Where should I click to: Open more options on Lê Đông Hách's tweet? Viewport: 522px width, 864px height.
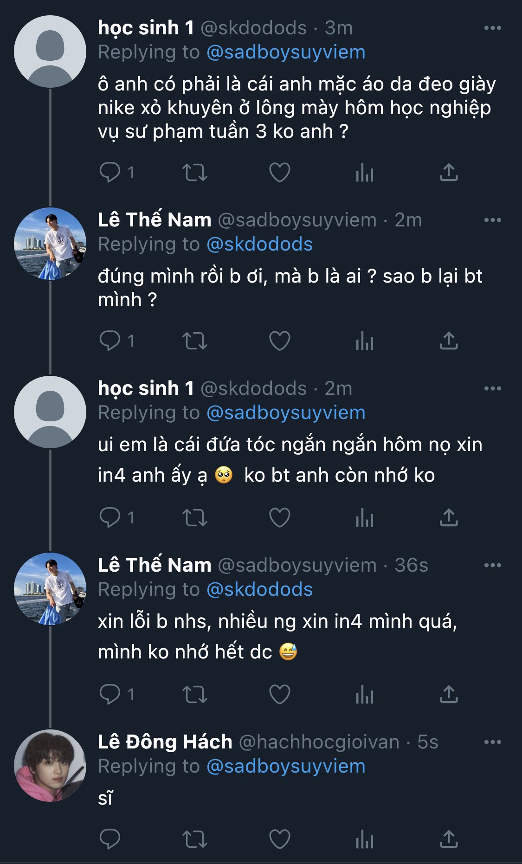coord(492,742)
